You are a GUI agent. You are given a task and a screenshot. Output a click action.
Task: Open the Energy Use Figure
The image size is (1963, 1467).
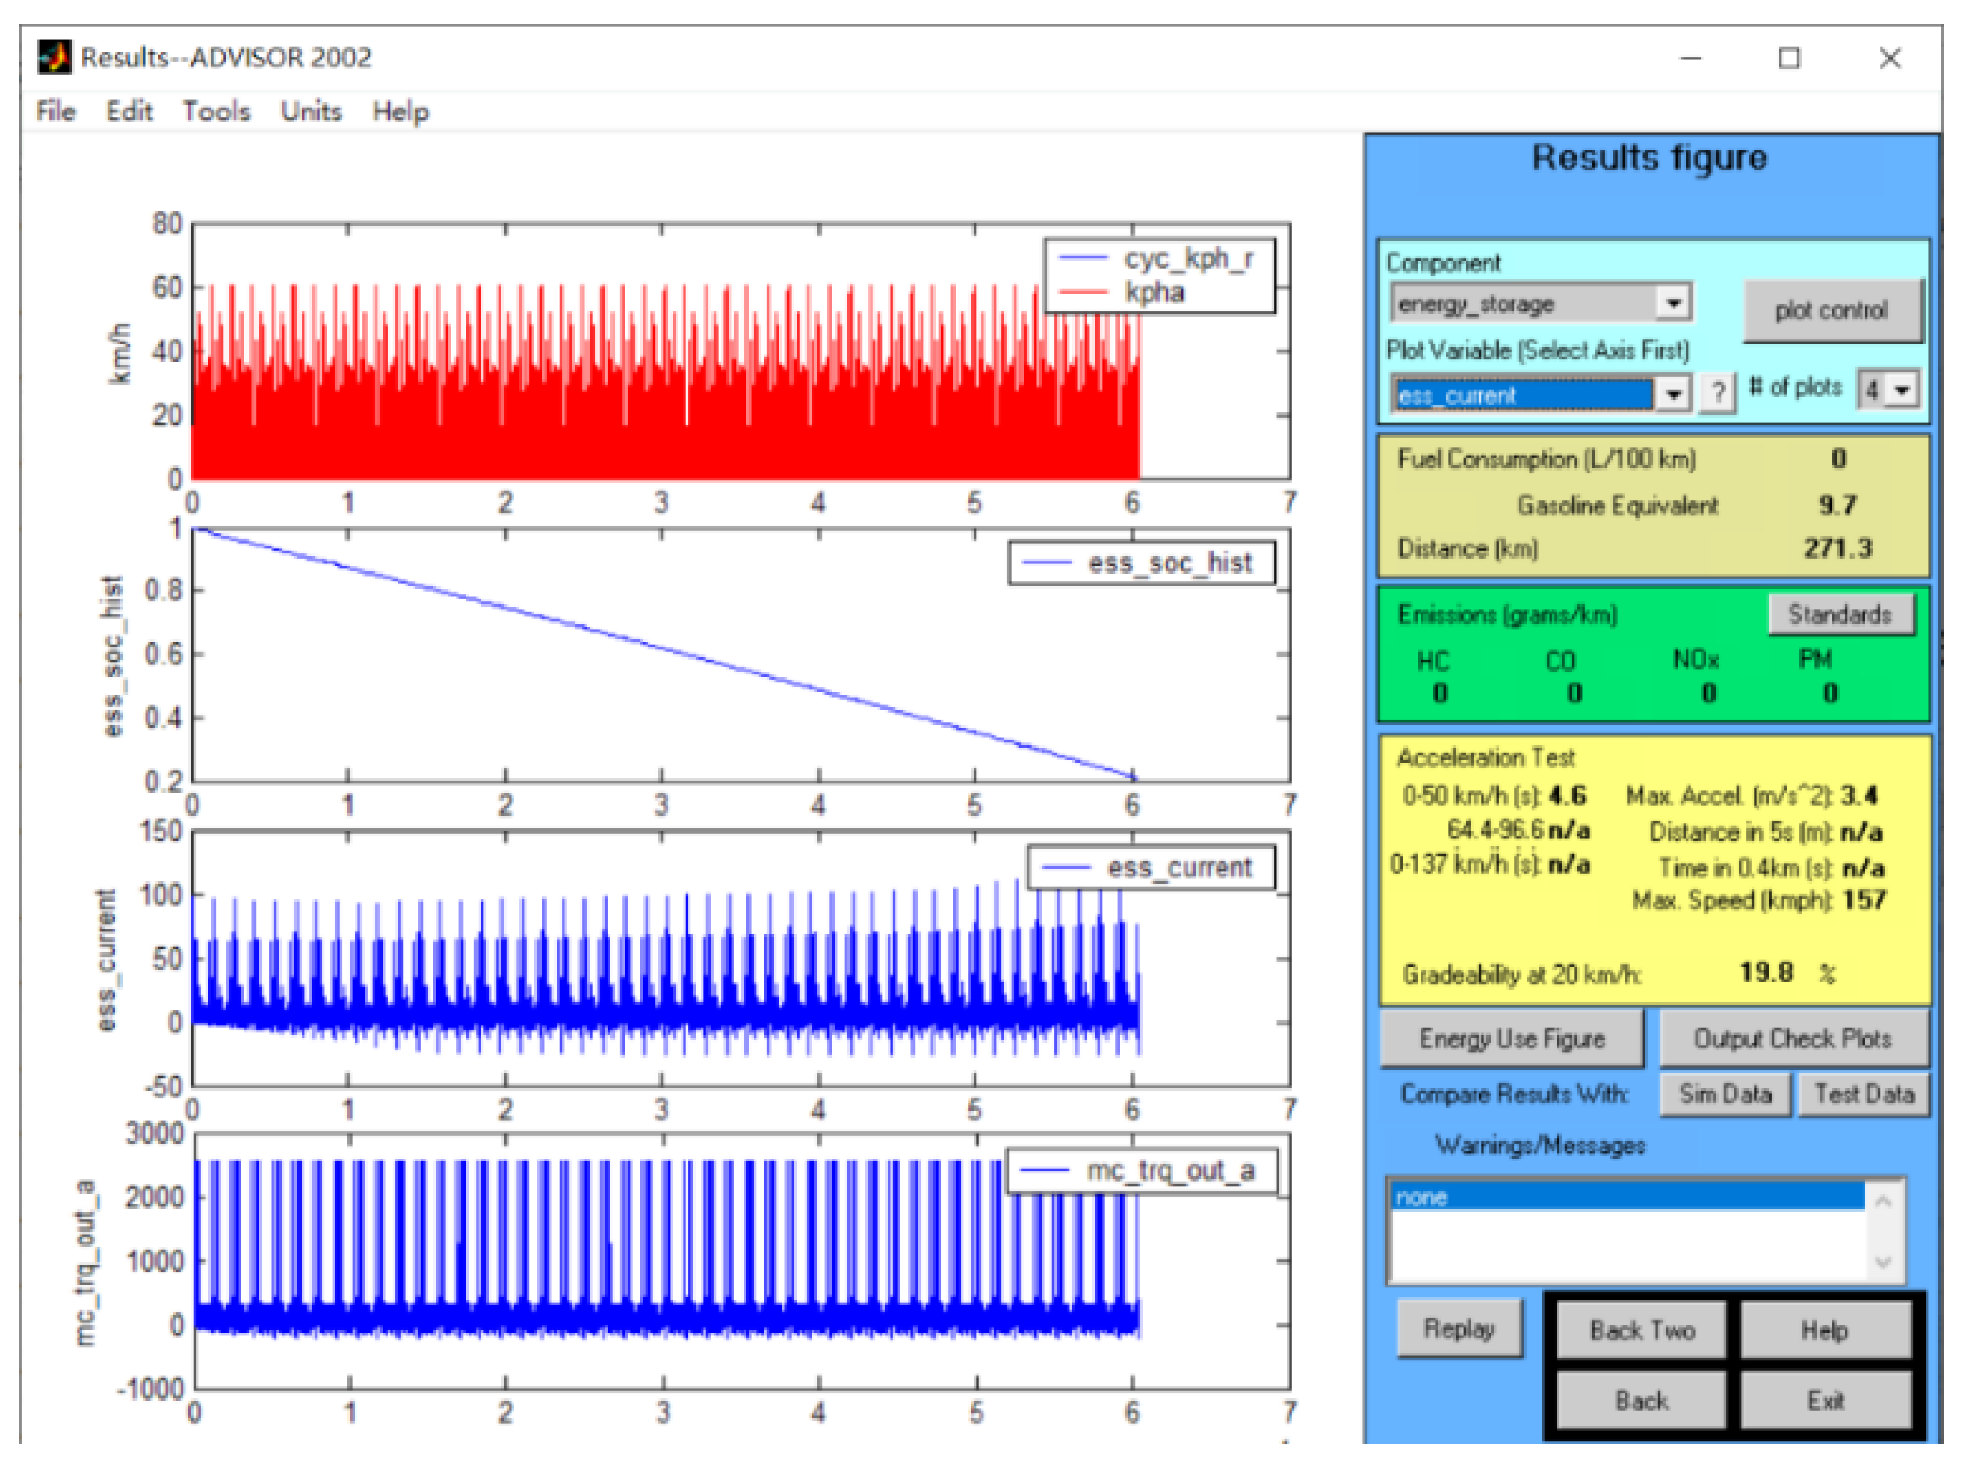coord(1510,1038)
